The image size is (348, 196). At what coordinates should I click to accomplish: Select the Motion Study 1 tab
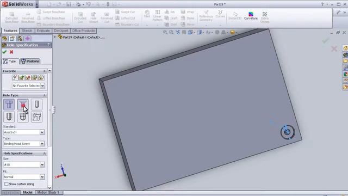(48, 192)
